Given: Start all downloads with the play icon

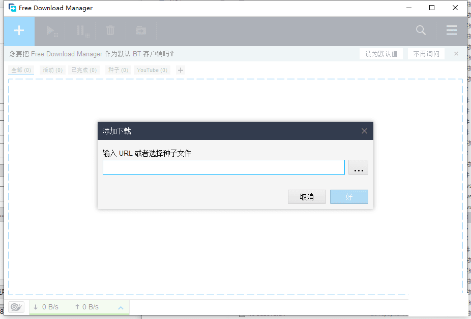Looking at the screenshot, I should pos(51,31).
